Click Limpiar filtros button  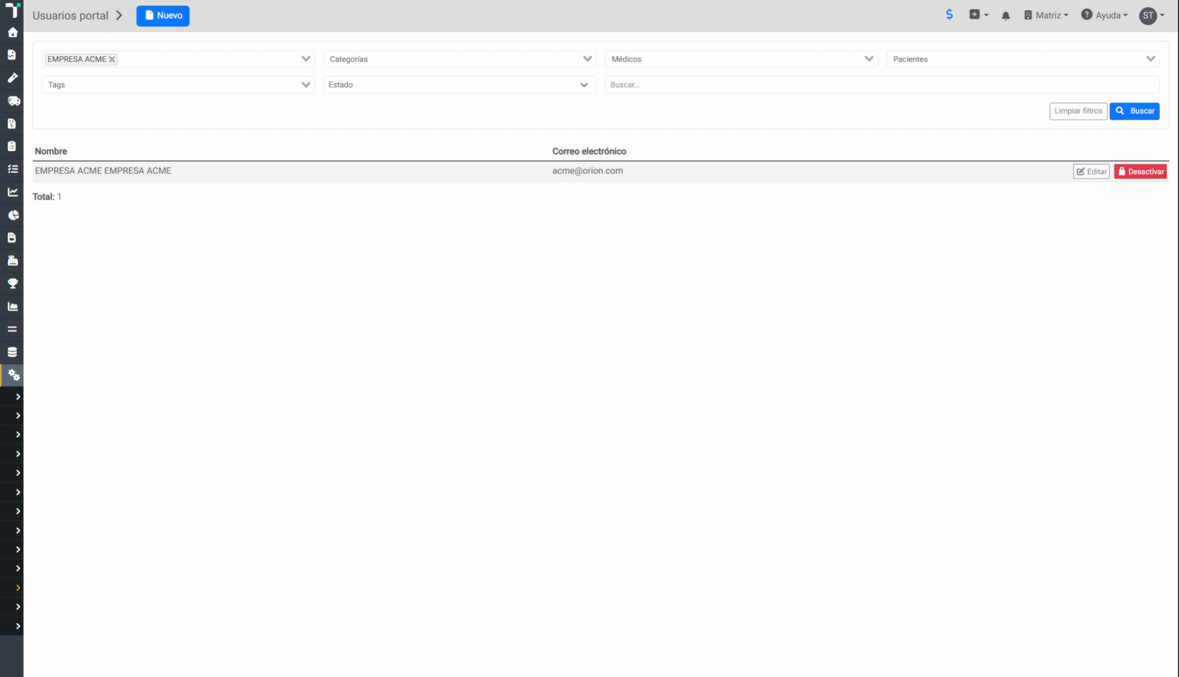1078,111
